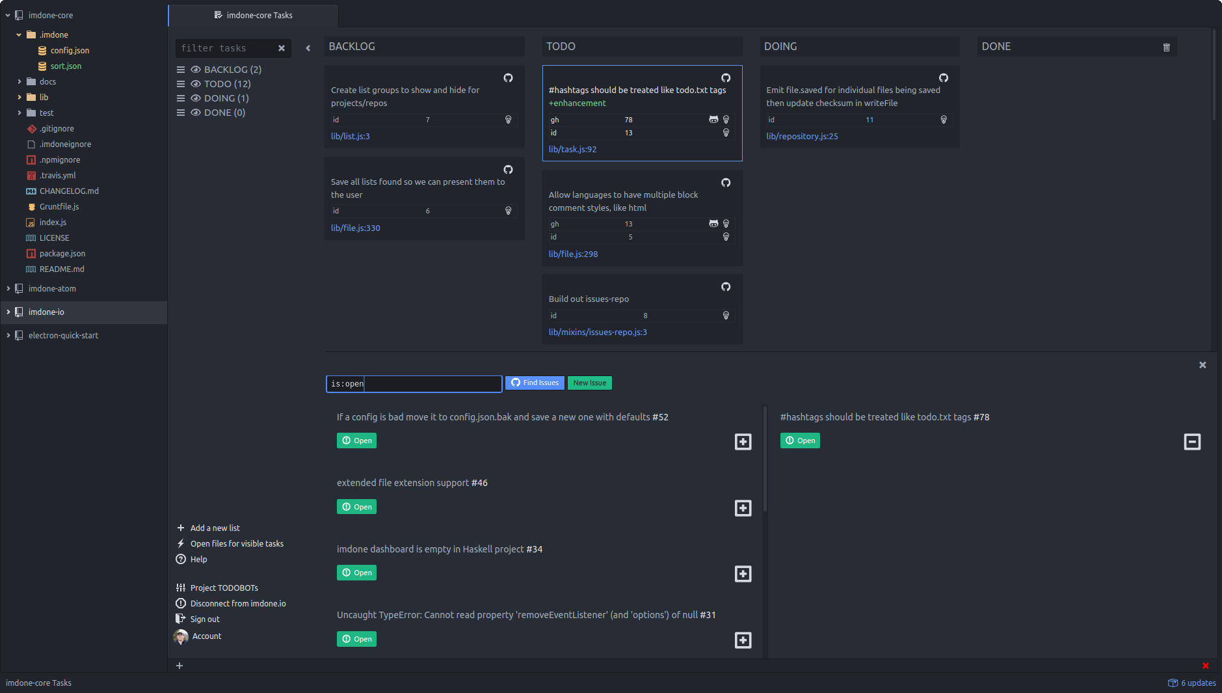Open GitHub icon on 'Save all lists' card
This screenshot has height=693, width=1222.
click(x=508, y=170)
